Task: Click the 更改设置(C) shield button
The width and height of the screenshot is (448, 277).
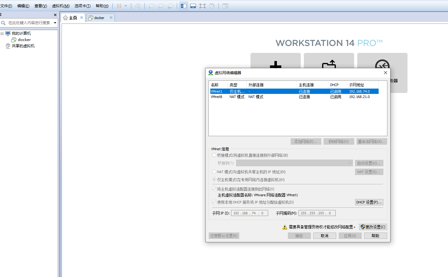Action: click(x=373, y=227)
